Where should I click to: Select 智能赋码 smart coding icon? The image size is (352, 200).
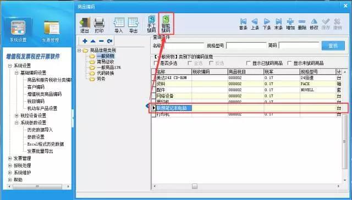coord(166,24)
